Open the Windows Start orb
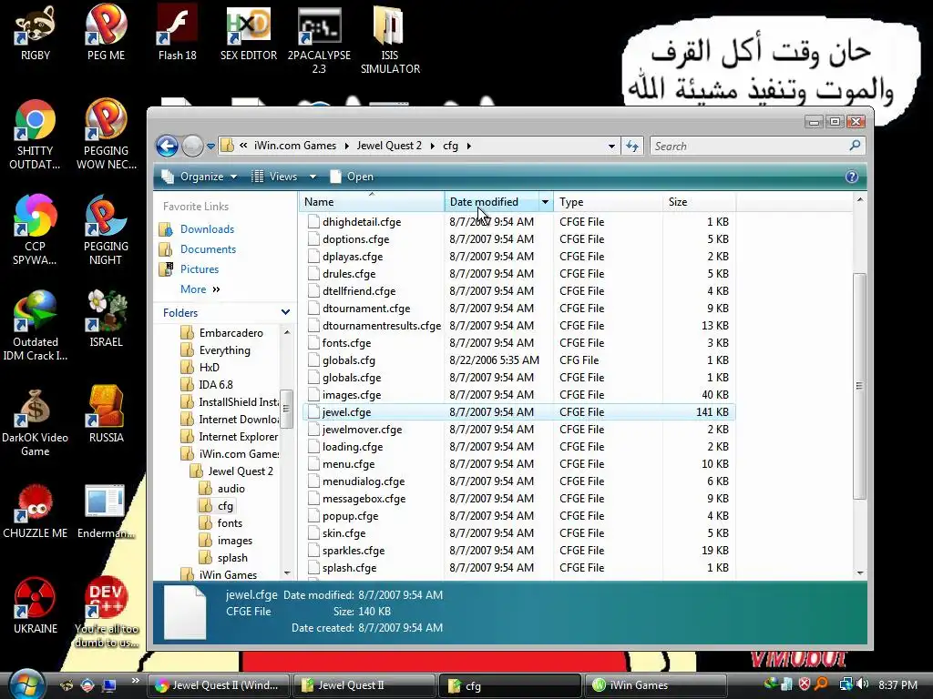The width and height of the screenshot is (933, 699). point(26,684)
